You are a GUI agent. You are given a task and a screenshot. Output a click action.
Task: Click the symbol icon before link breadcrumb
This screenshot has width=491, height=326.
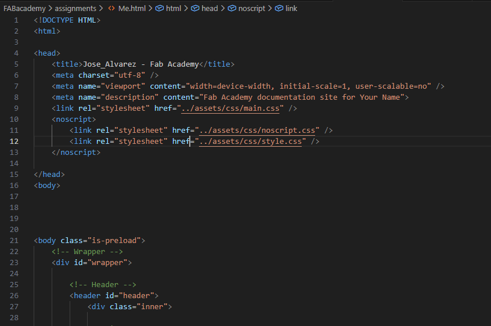click(x=279, y=9)
